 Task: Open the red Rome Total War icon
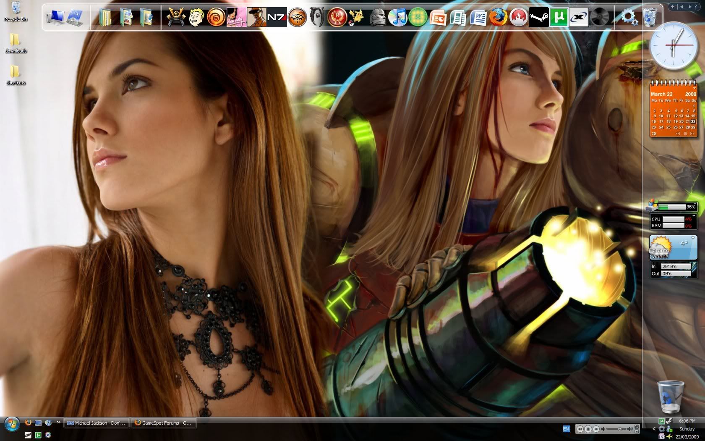337,17
